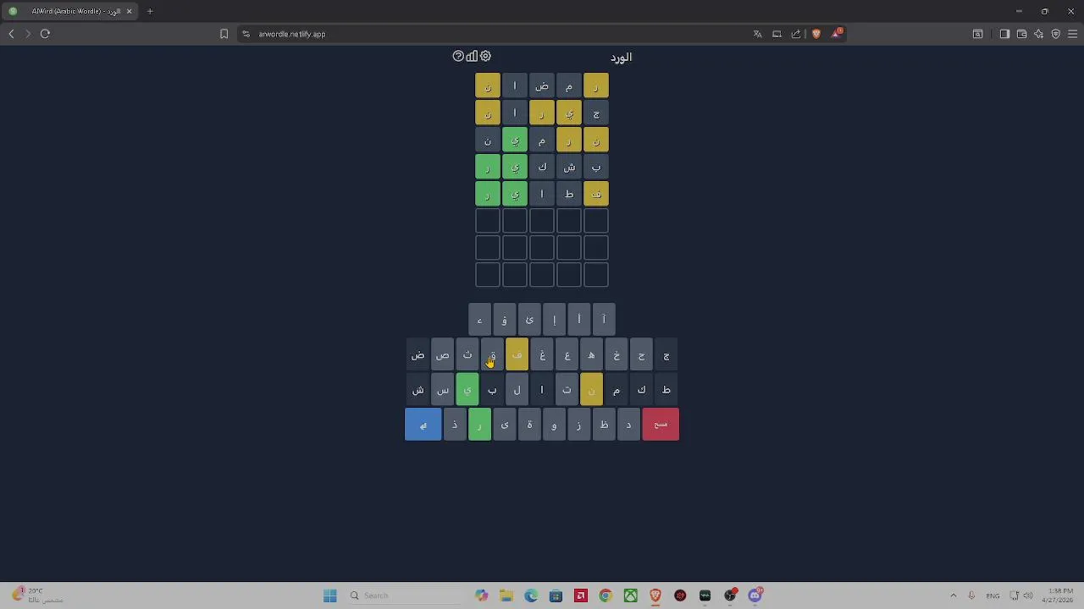Tap the و key on keyboard
Image resolution: width=1084 pixels, height=609 pixels.
[x=554, y=425]
